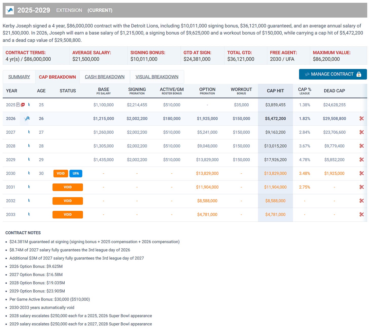
Task: Click 2028 cap percentage 3.67%
Action: click(305, 146)
